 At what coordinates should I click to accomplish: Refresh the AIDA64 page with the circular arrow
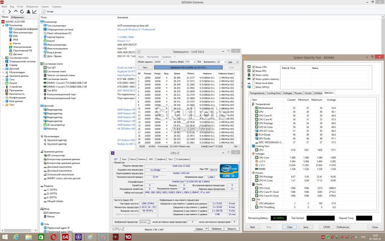coord(22,12)
